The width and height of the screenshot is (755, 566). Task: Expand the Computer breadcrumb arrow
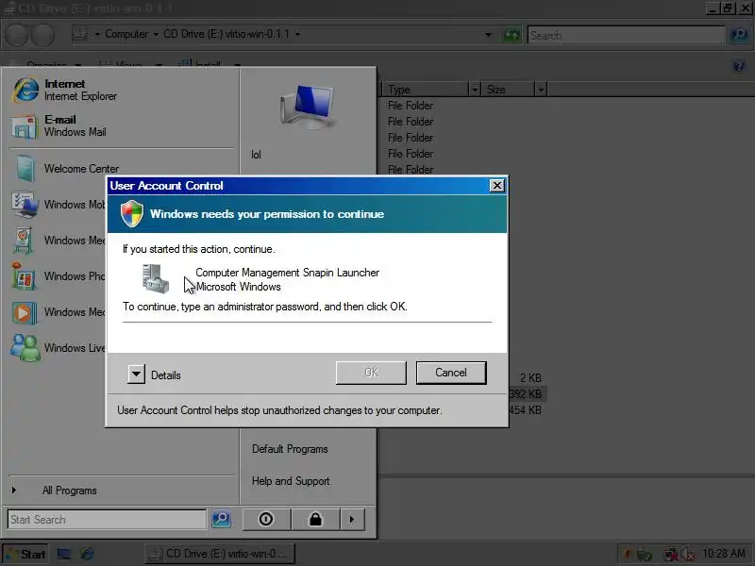click(156, 34)
